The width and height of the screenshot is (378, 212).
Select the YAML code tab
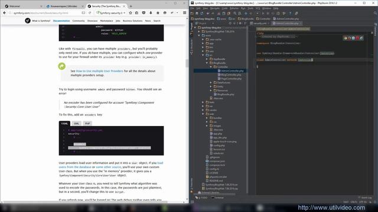[x=64, y=124]
